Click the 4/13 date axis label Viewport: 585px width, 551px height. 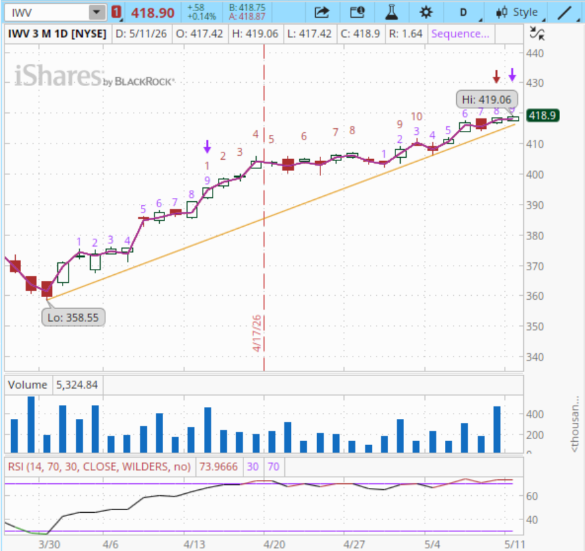[x=194, y=544]
